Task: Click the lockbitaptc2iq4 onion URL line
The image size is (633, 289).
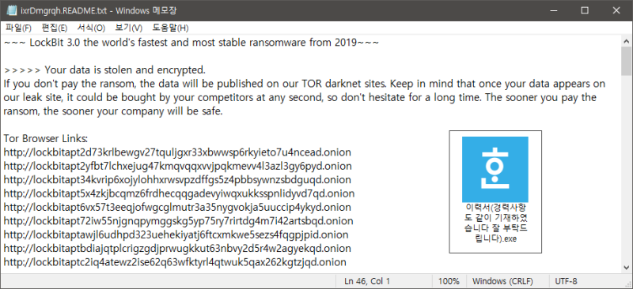Action: coord(175,262)
